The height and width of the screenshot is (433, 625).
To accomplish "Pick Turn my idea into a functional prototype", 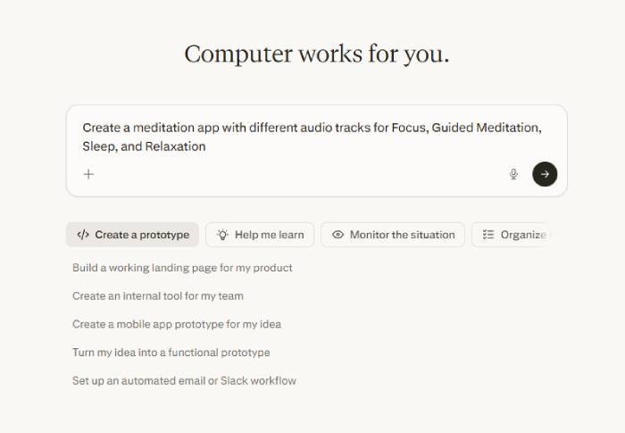I will [x=171, y=353].
